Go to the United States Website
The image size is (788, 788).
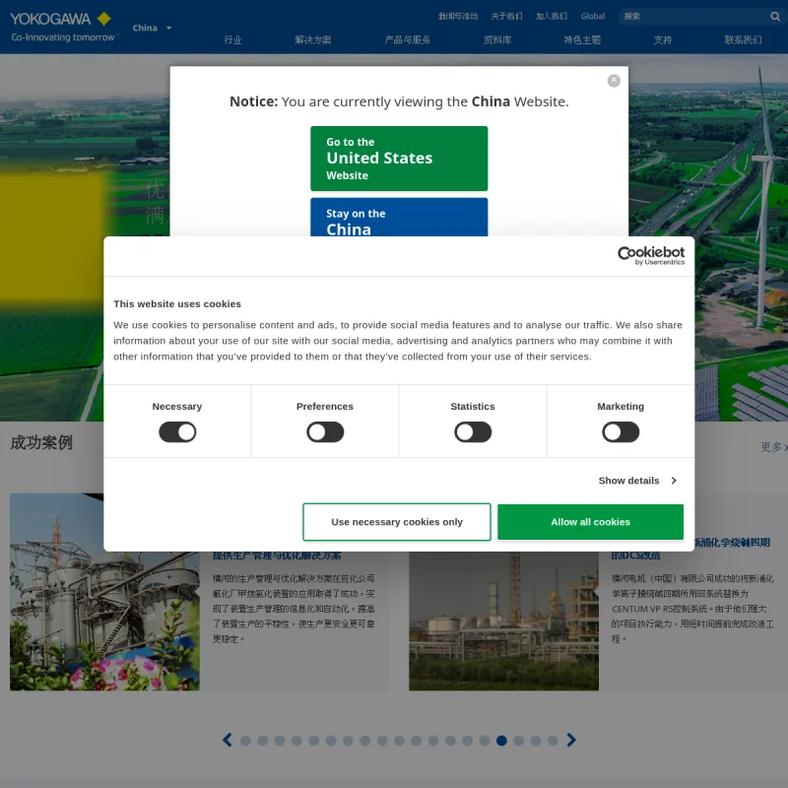[x=399, y=159]
